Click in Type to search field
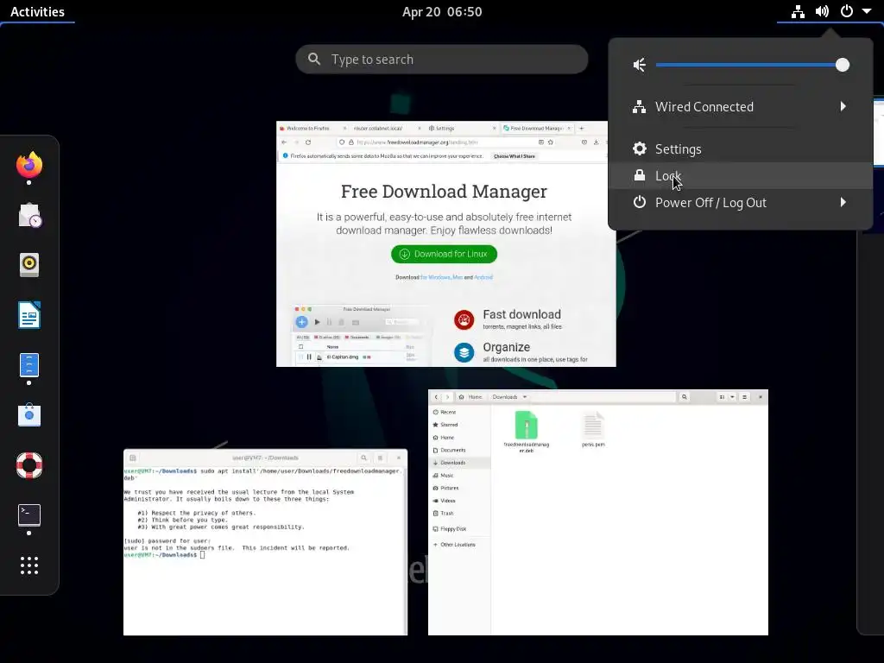This screenshot has width=884, height=663. pos(441,60)
